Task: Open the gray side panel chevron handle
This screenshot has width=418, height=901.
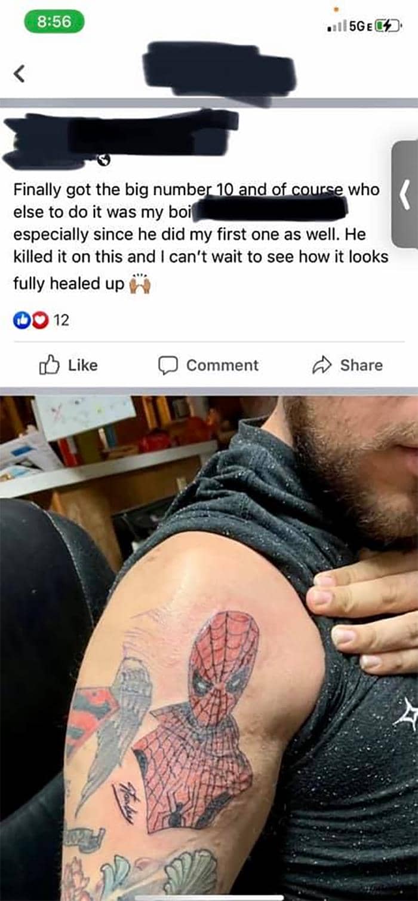Action: 405,194
